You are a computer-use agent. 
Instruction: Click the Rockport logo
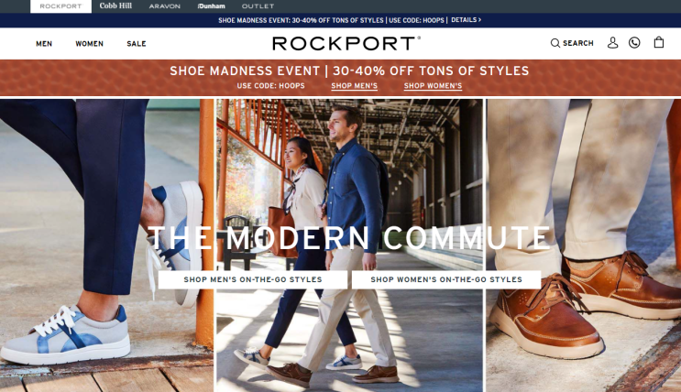346,43
